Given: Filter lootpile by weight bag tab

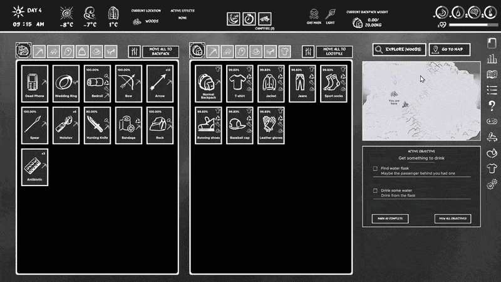Looking at the screenshot, I should click(x=82, y=51).
